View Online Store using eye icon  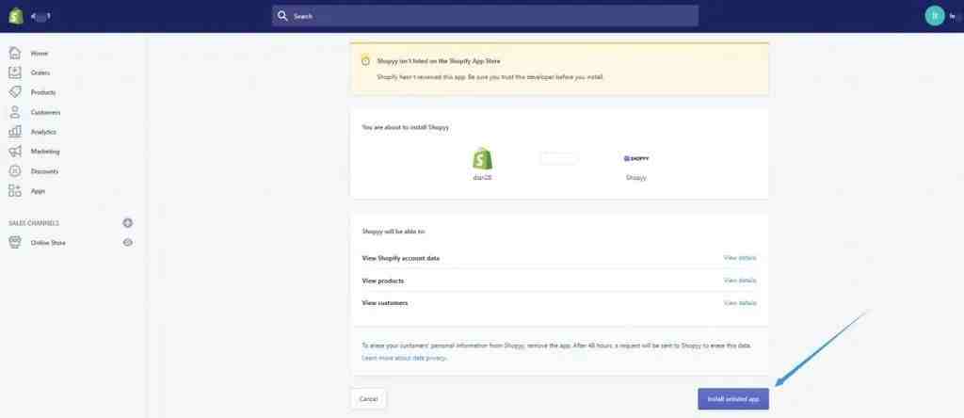click(x=128, y=243)
